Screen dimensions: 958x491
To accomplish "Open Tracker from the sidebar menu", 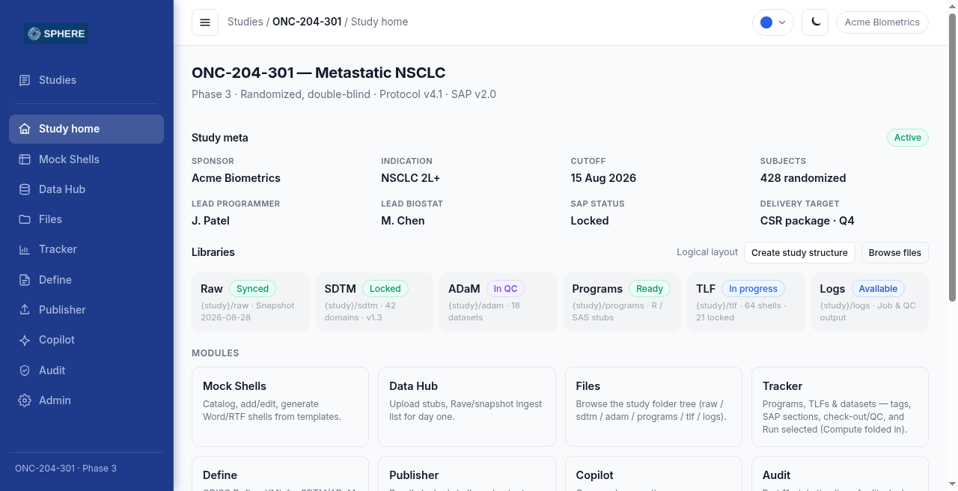I will click(x=86, y=249).
